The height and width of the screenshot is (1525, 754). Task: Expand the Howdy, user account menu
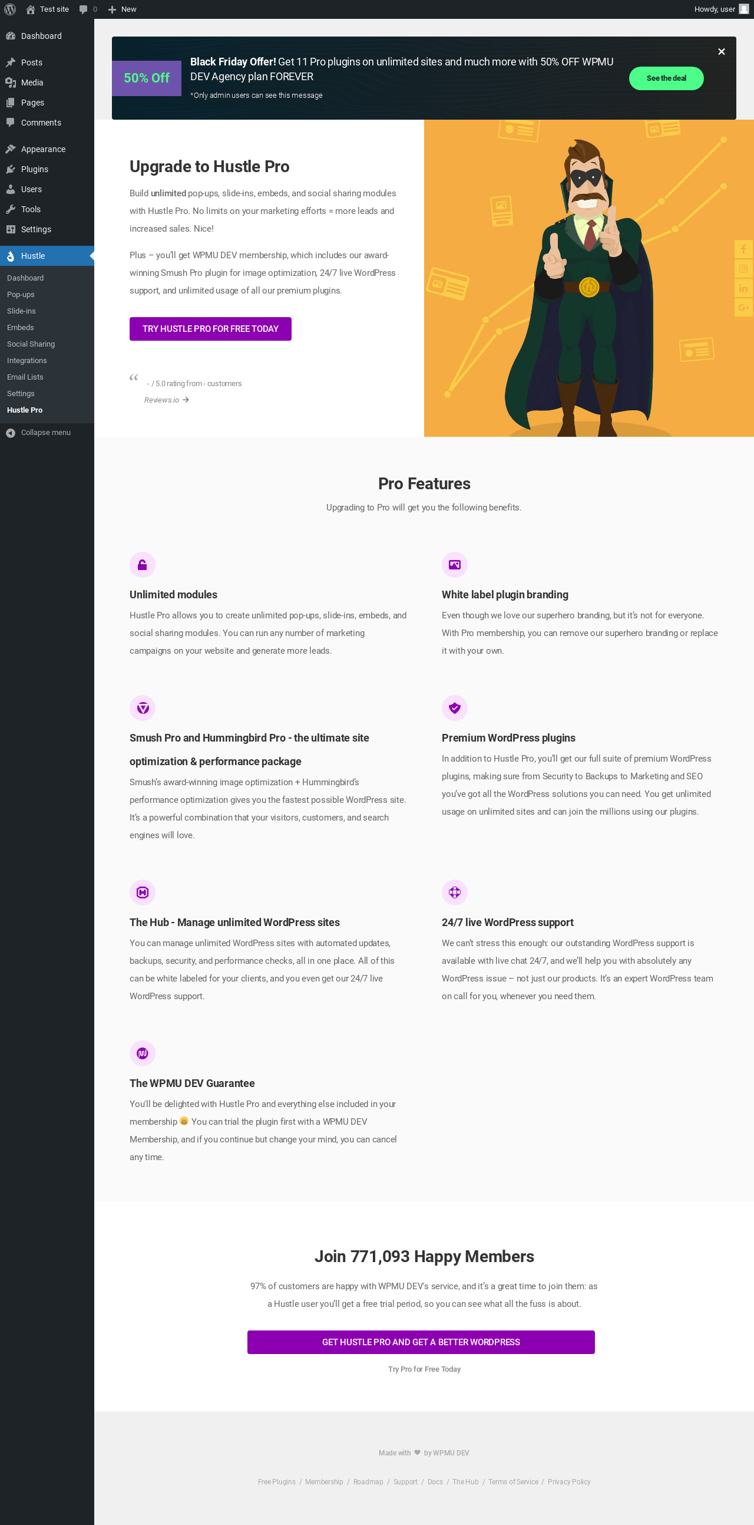pos(715,9)
